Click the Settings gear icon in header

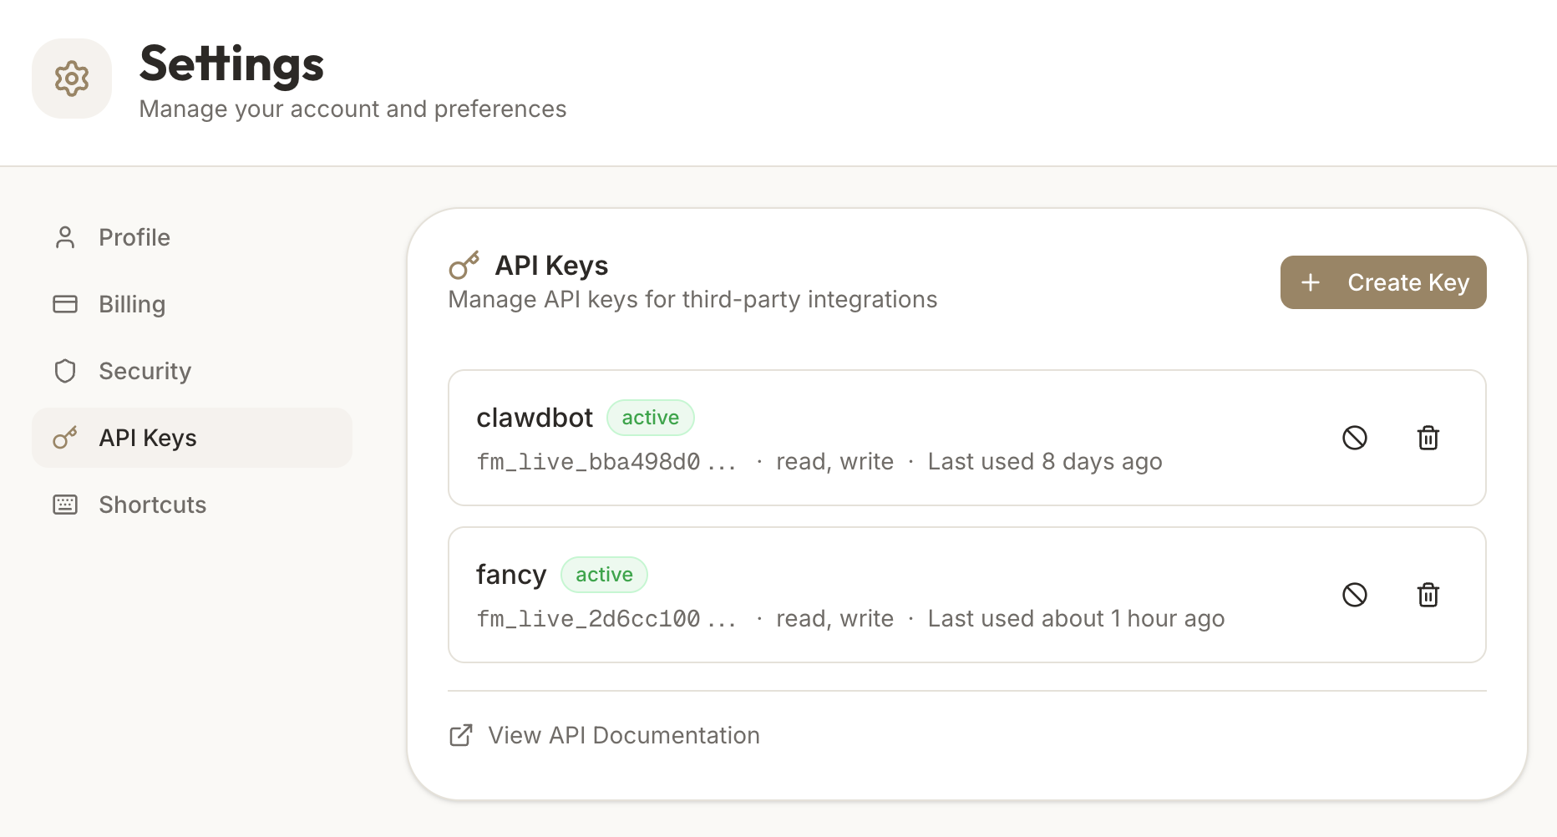(72, 79)
